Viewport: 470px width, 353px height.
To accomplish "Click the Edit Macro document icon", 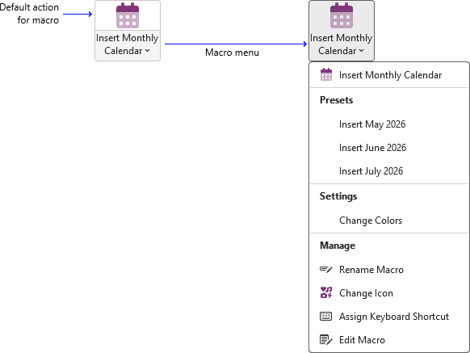I will [325, 340].
